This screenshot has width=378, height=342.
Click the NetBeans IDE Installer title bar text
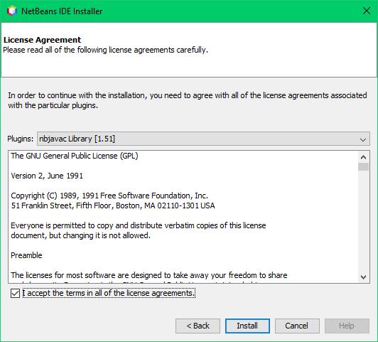tap(62, 11)
